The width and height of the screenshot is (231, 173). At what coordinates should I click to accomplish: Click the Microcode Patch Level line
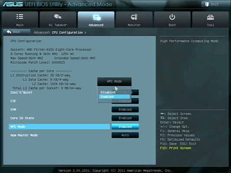(x=37, y=62)
